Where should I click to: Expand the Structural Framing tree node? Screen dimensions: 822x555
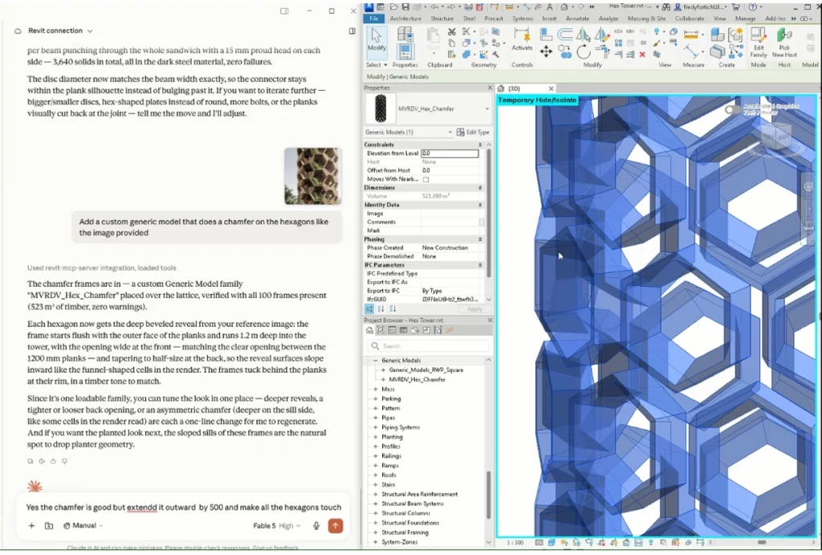coord(376,533)
